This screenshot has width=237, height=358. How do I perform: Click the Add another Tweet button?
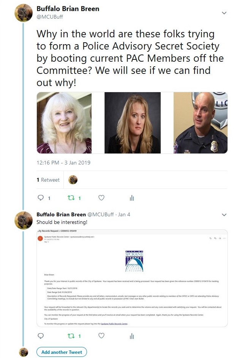coord(62,352)
